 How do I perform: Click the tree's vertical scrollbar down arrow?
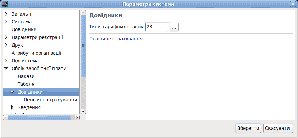(x=83, y=112)
